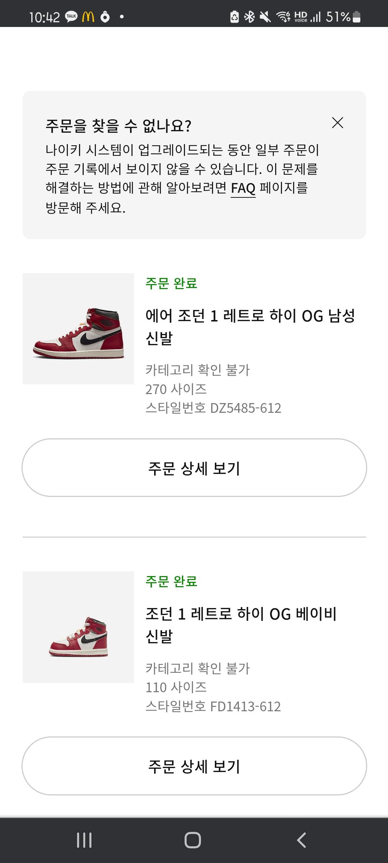Open the 에어 조던 1 레트로 하이 OG product title

(x=250, y=327)
